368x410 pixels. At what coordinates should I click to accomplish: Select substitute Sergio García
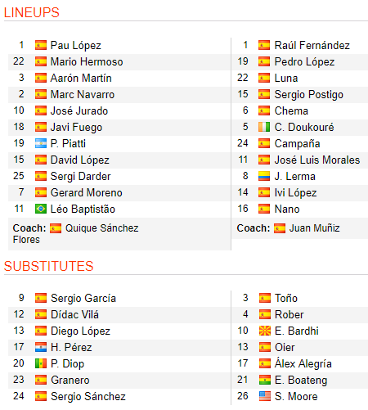[83, 298]
